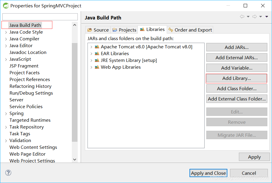This screenshot has height=183, width=272.
Task: Open the help question mark icon
Action: click(8, 173)
